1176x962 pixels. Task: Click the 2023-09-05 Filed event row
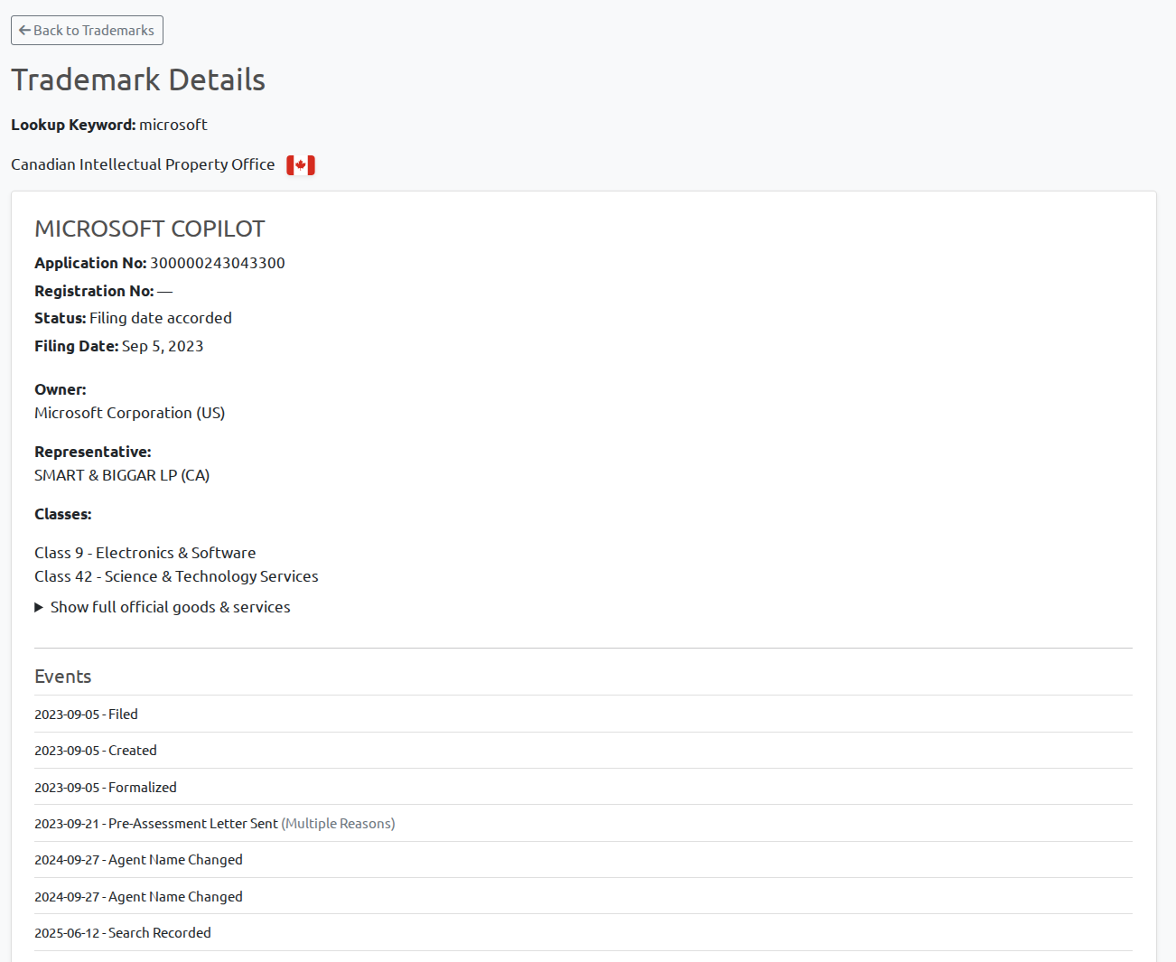[x=86, y=714]
